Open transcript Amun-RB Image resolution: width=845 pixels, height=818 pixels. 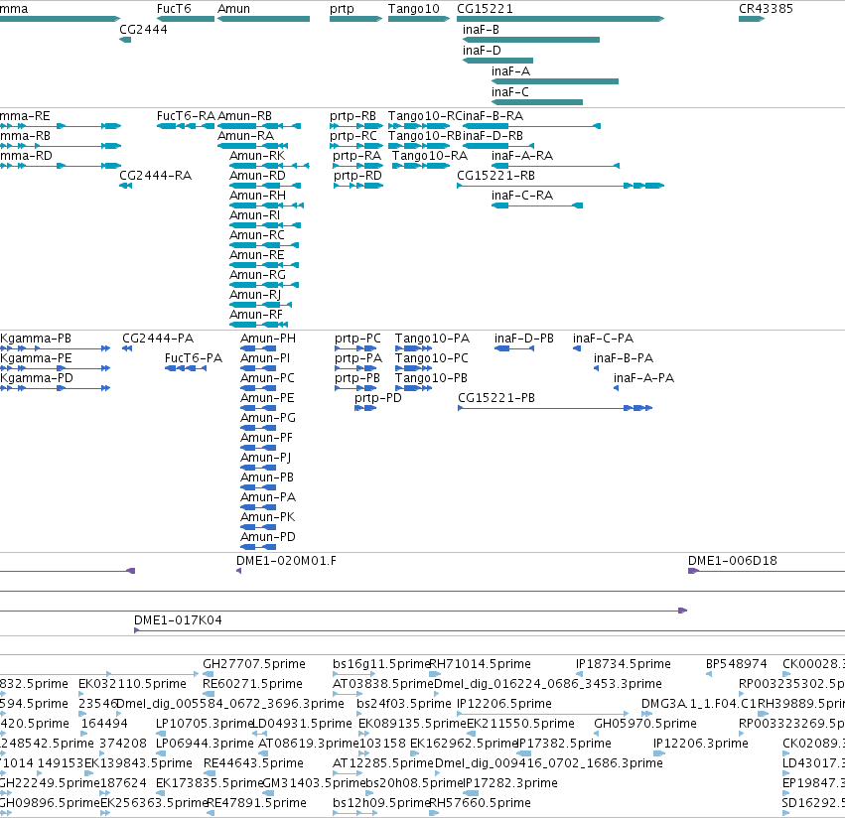259,126
